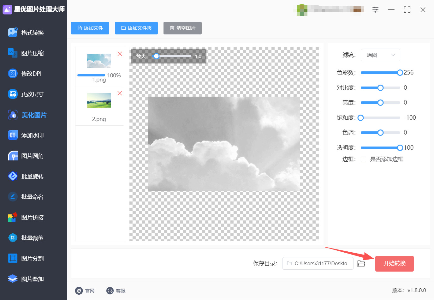Click the user avatar in title bar

(302, 10)
